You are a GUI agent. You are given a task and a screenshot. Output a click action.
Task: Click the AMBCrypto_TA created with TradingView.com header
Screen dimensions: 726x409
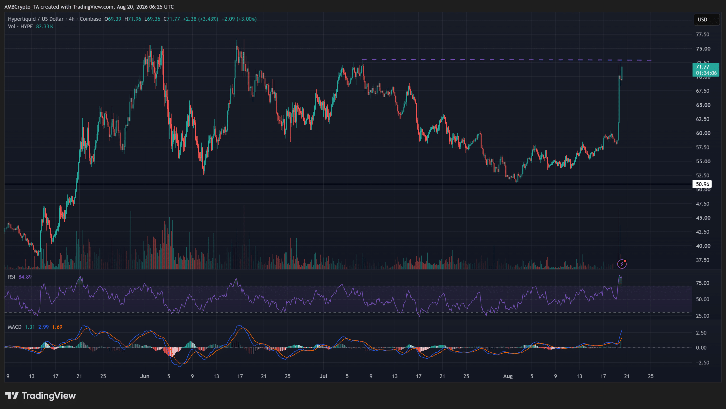(x=89, y=7)
